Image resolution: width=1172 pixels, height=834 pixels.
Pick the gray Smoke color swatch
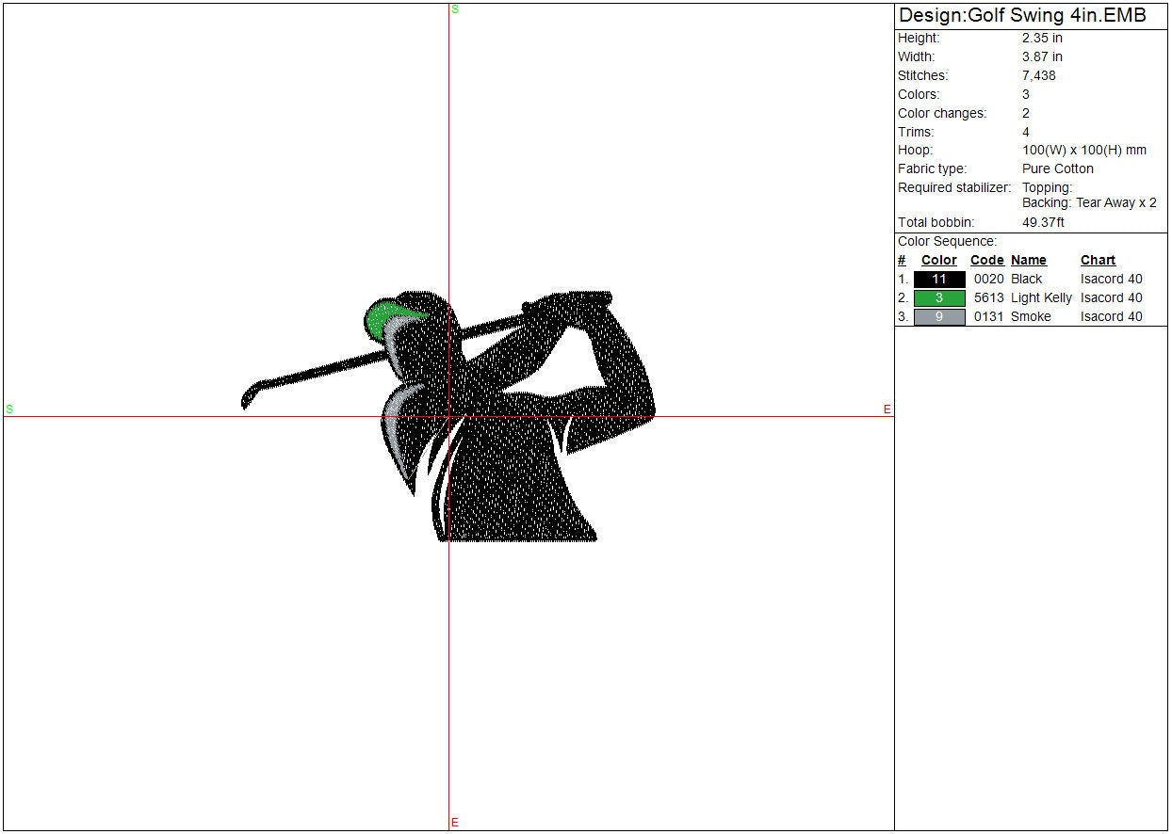point(939,317)
